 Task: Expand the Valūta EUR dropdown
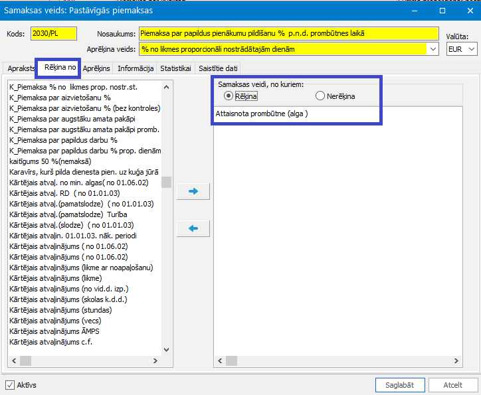472,49
